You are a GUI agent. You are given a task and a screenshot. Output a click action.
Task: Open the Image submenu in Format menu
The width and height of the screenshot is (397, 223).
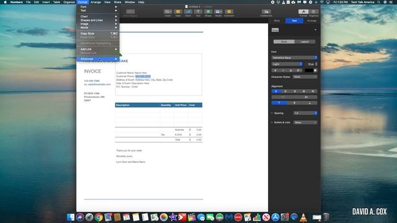pos(98,24)
